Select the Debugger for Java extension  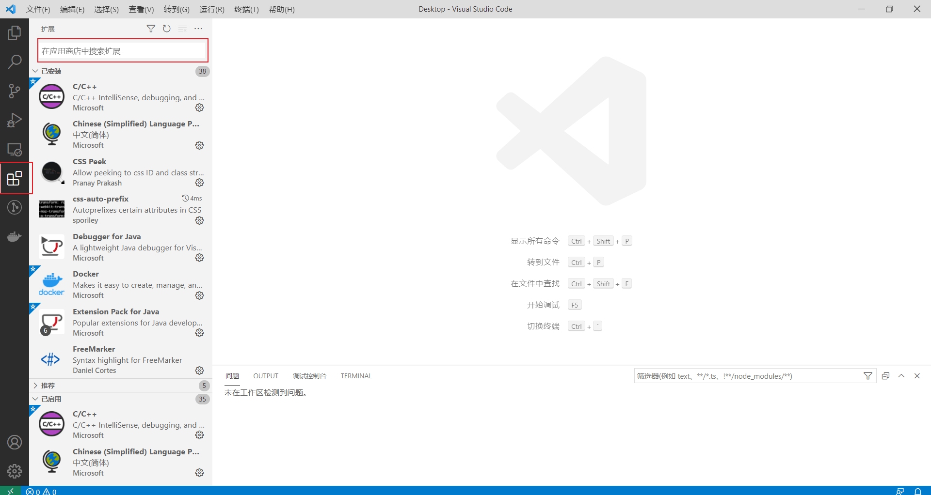121,247
